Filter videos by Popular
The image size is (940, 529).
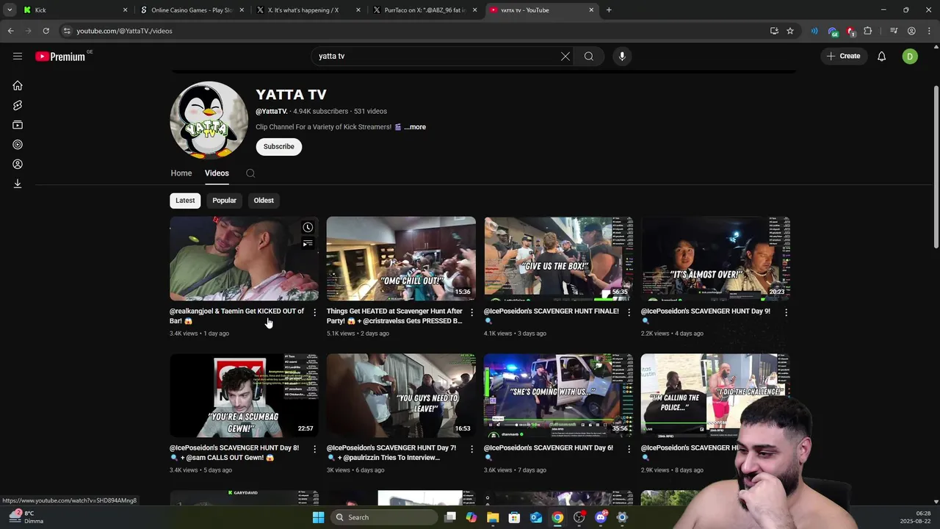pos(225,201)
